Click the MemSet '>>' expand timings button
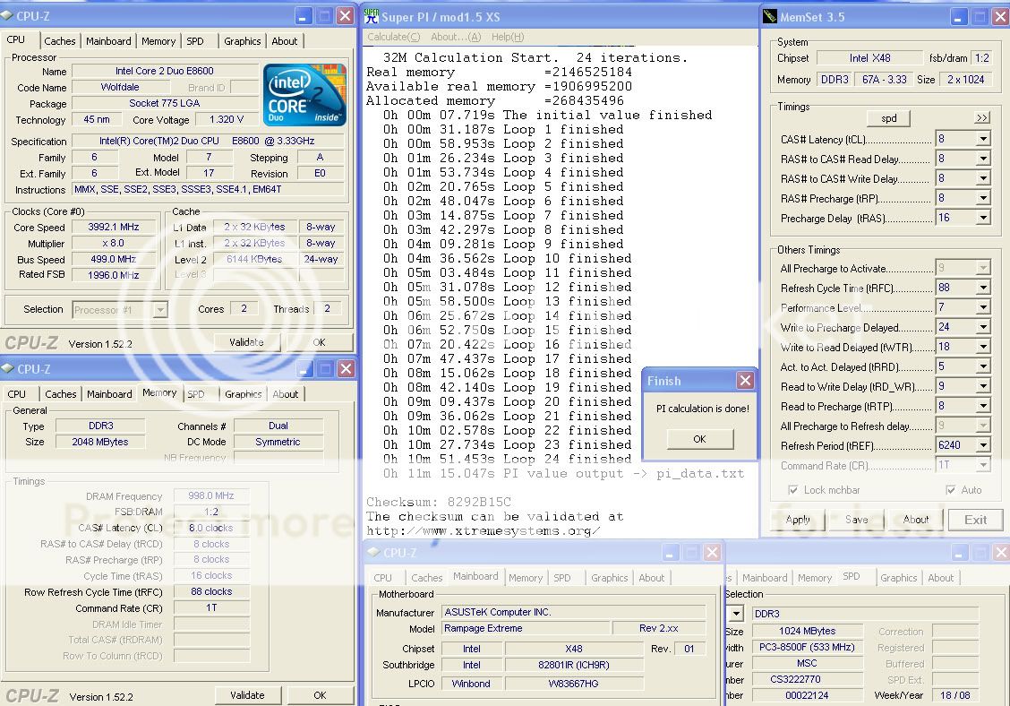 (x=981, y=118)
